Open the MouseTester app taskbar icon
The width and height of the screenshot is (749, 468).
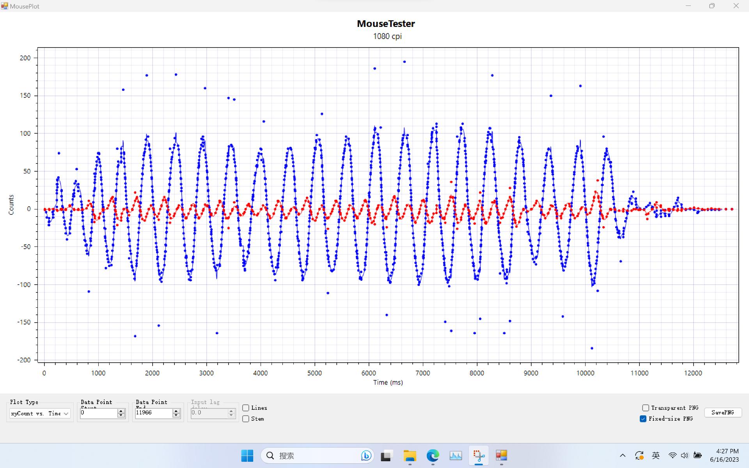pos(501,456)
